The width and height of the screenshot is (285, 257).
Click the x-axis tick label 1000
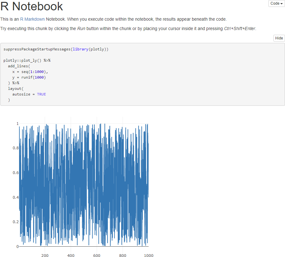[148, 255]
